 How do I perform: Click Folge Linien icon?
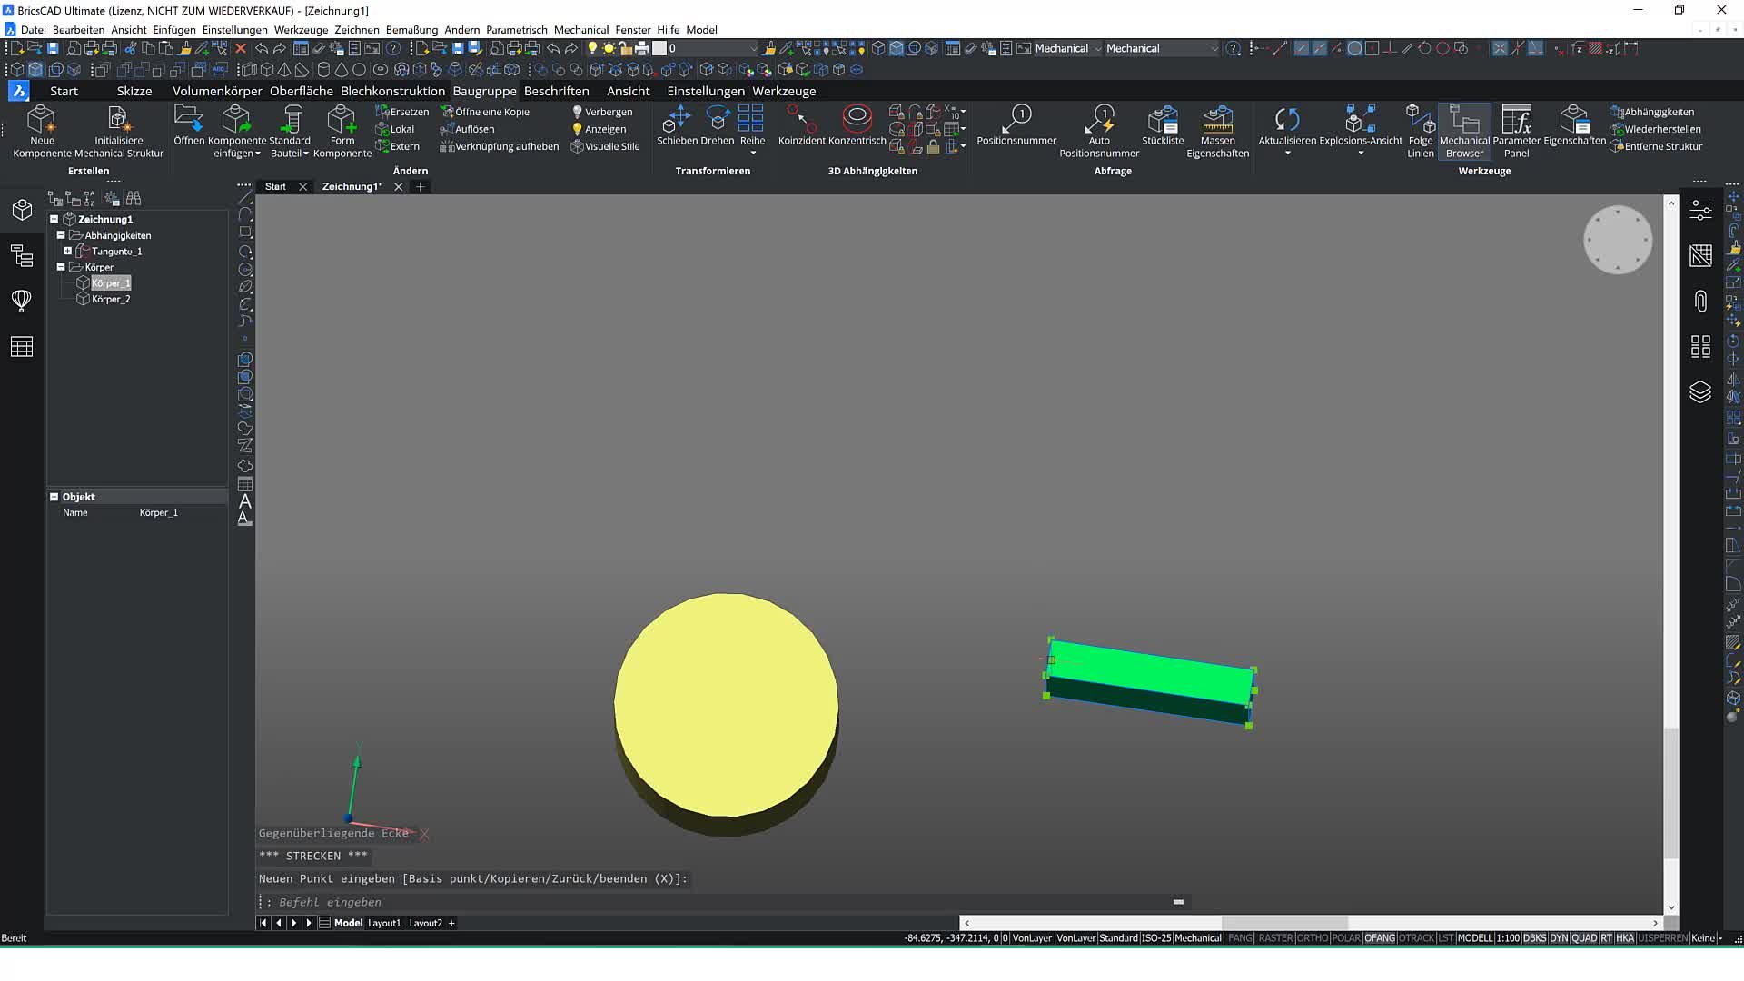[x=1420, y=131]
